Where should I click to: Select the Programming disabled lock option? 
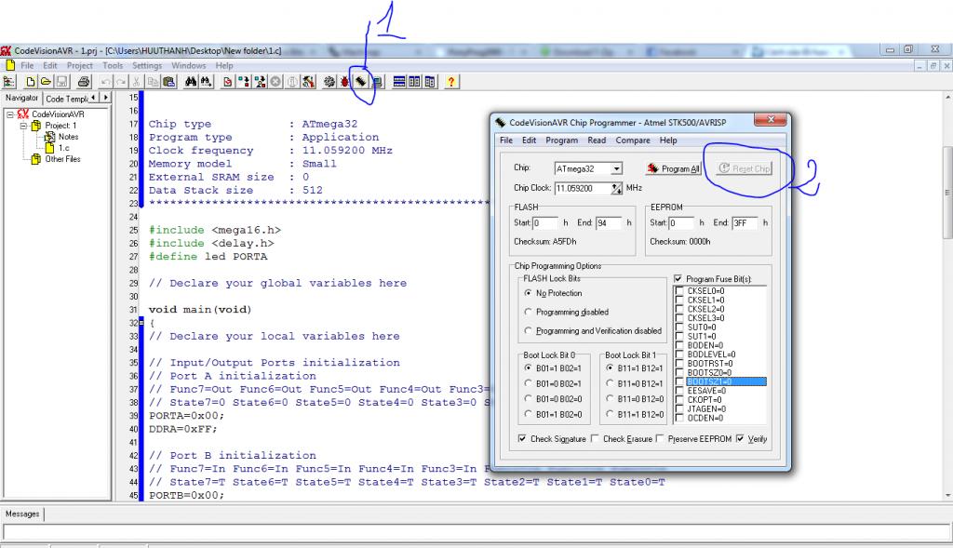click(x=529, y=312)
